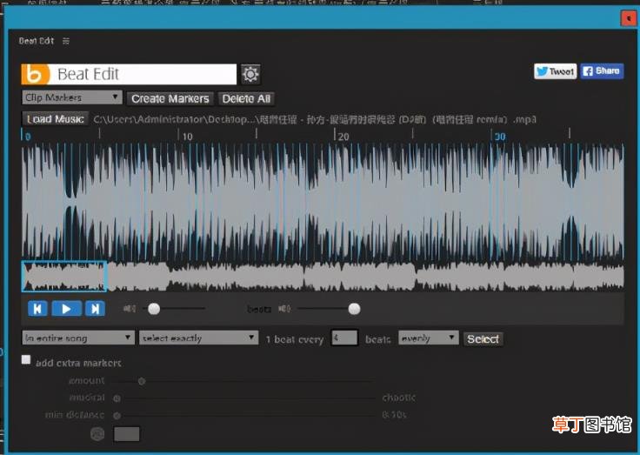640x455 pixels.
Task: Click the musical-chaotic slider handle
Action: coord(117,398)
